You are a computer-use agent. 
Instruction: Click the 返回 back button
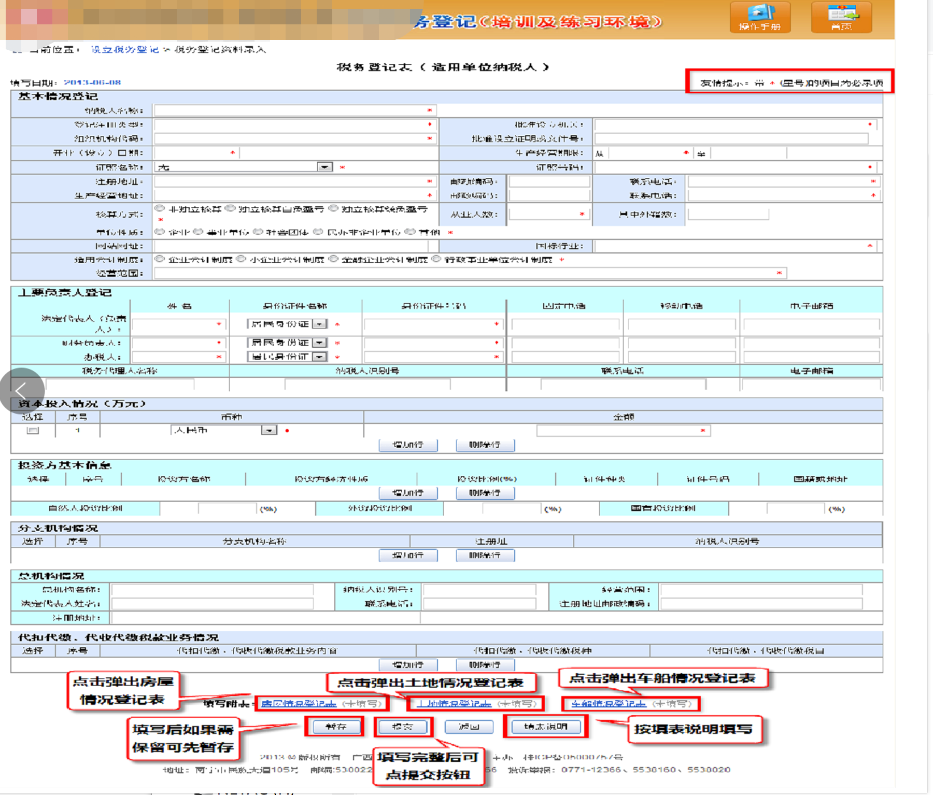(469, 727)
